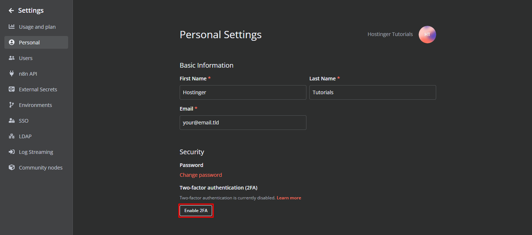Open the n8n API key icon
Viewport: 532px width, 235px height.
click(x=12, y=73)
